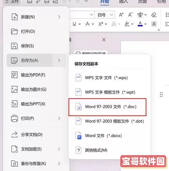
Task: Expand the 备份与恢复 submenu arrow
Action: pos(59,164)
